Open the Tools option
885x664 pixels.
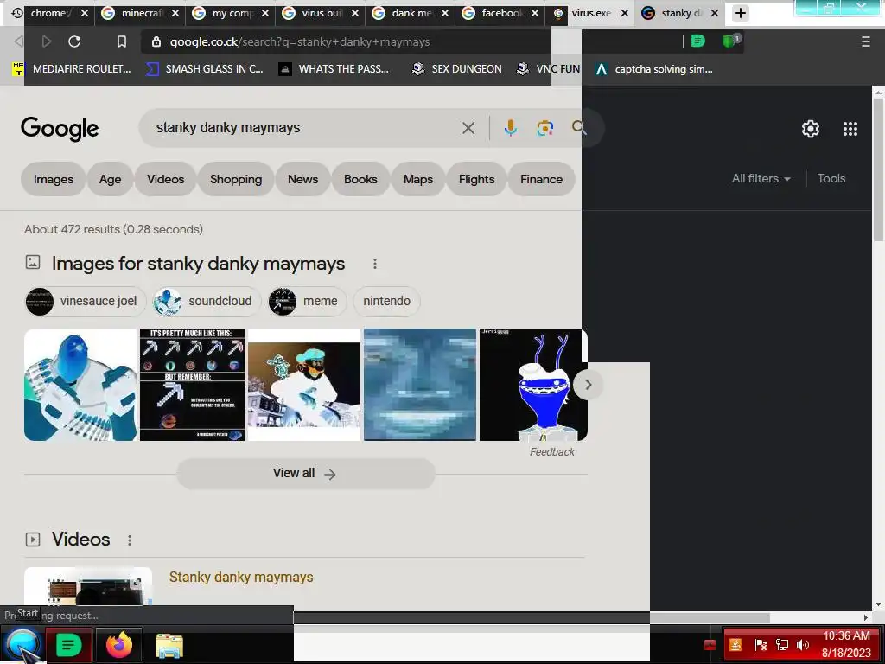(831, 178)
